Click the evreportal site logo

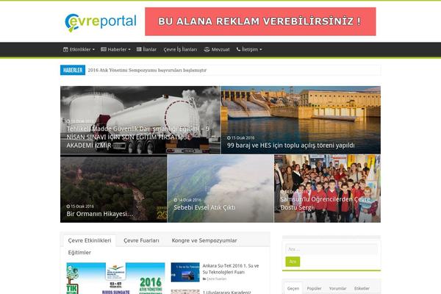[101, 22]
